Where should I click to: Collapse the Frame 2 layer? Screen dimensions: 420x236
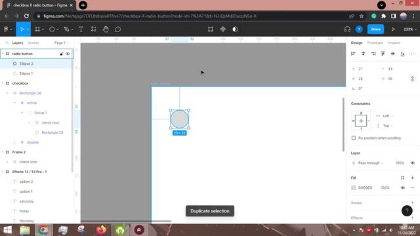pos(3,152)
